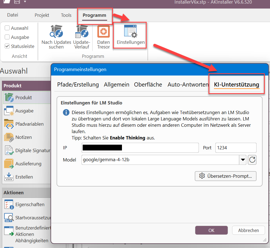Switch to the Auto-Antworten settings tab
The image size is (270, 248).
(188, 85)
